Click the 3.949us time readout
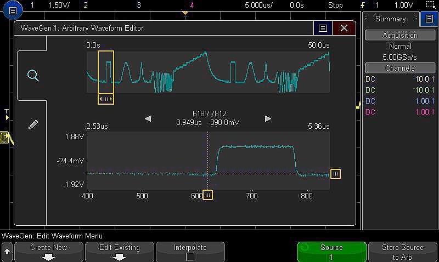 pos(189,123)
